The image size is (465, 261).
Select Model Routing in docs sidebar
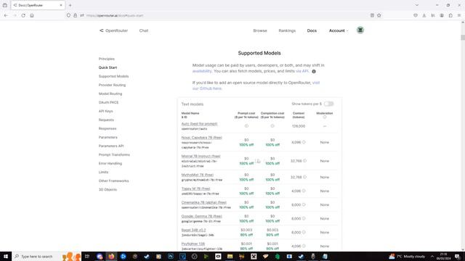[110, 94]
